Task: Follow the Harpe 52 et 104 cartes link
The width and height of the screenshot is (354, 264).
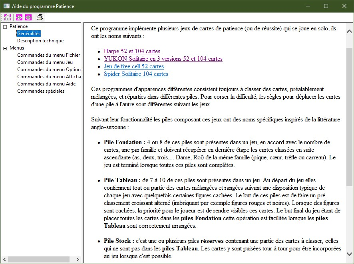Action: click(132, 51)
